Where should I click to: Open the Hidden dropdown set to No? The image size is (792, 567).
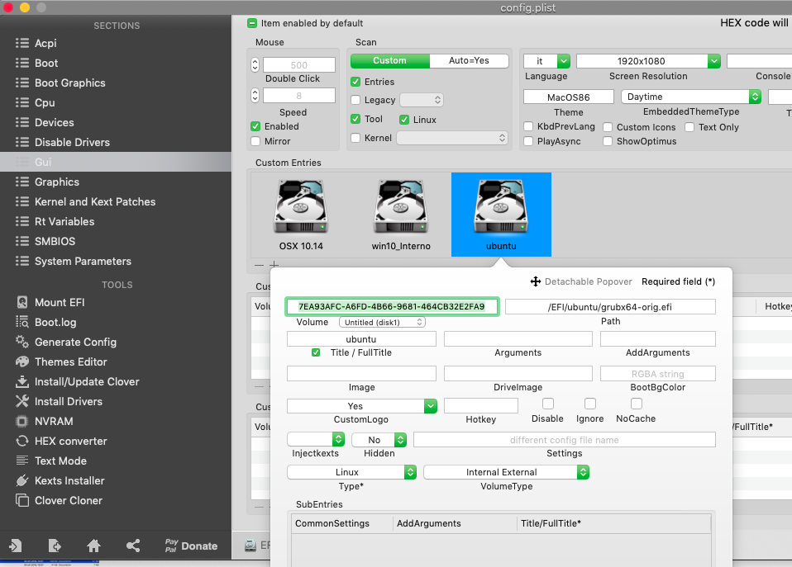(379, 440)
